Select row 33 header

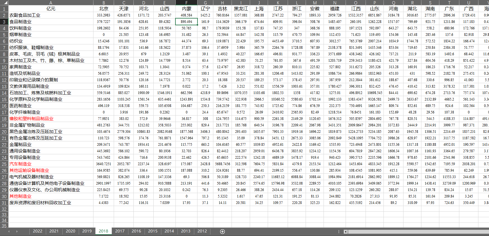[4, 215]
